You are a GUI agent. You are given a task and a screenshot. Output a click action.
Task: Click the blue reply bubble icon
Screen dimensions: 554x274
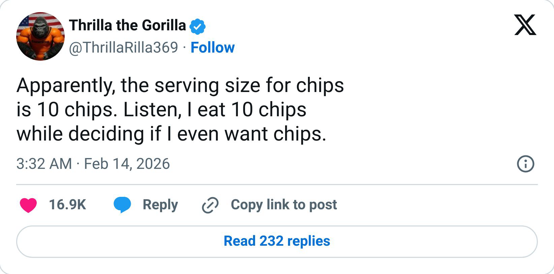point(123,204)
